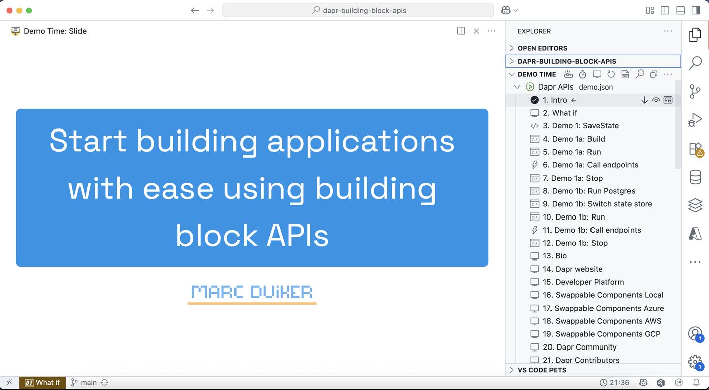Search demos with magnifier icon in Demo Time
This screenshot has width=709, height=390.
coord(640,74)
